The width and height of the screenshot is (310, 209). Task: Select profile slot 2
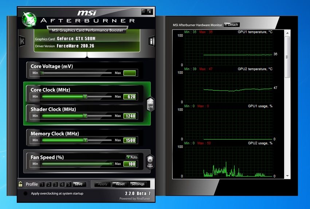(49, 184)
